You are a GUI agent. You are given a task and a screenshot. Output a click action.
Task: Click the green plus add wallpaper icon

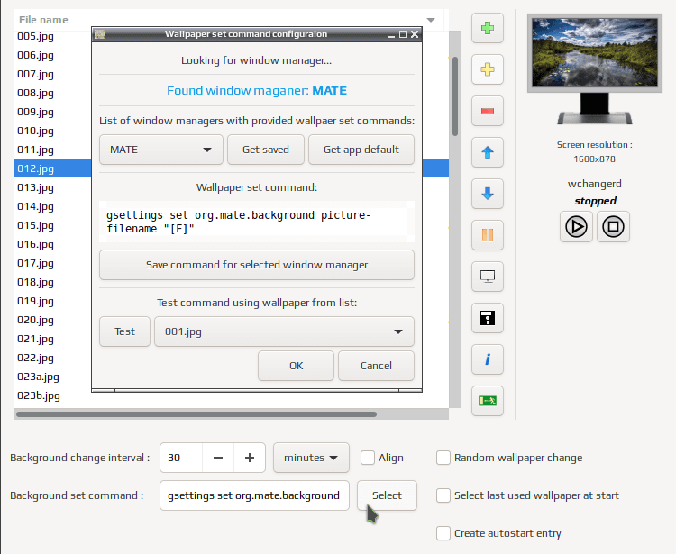pyautogui.click(x=487, y=29)
